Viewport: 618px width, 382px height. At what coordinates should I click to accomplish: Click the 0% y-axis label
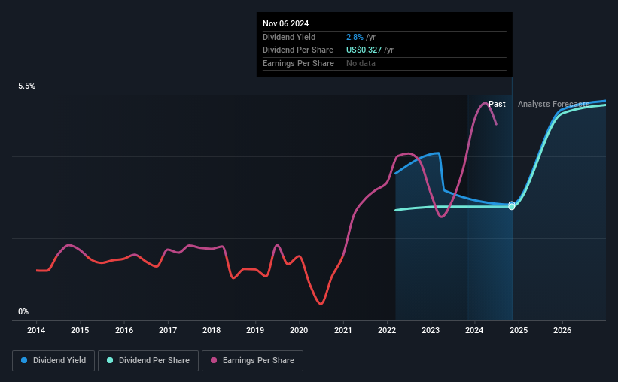point(23,311)
